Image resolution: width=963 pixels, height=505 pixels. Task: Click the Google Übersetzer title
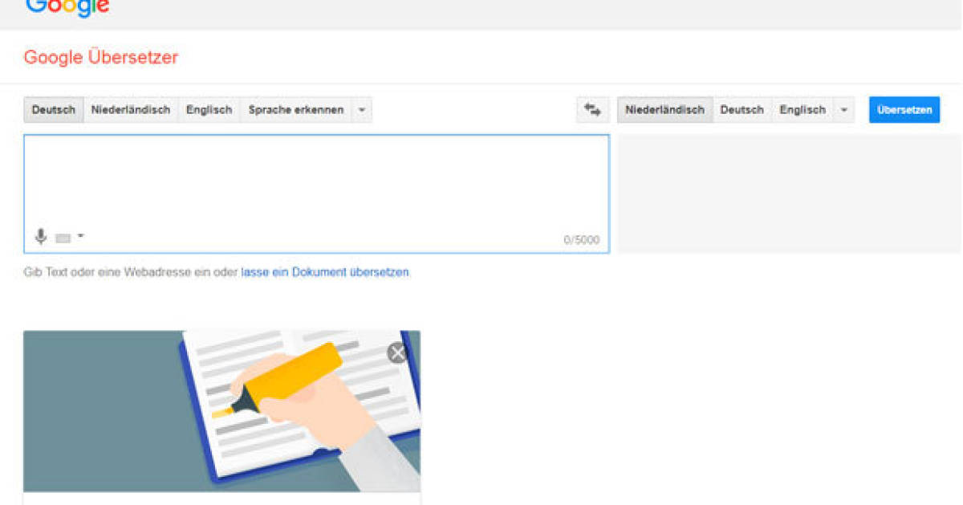101,58
